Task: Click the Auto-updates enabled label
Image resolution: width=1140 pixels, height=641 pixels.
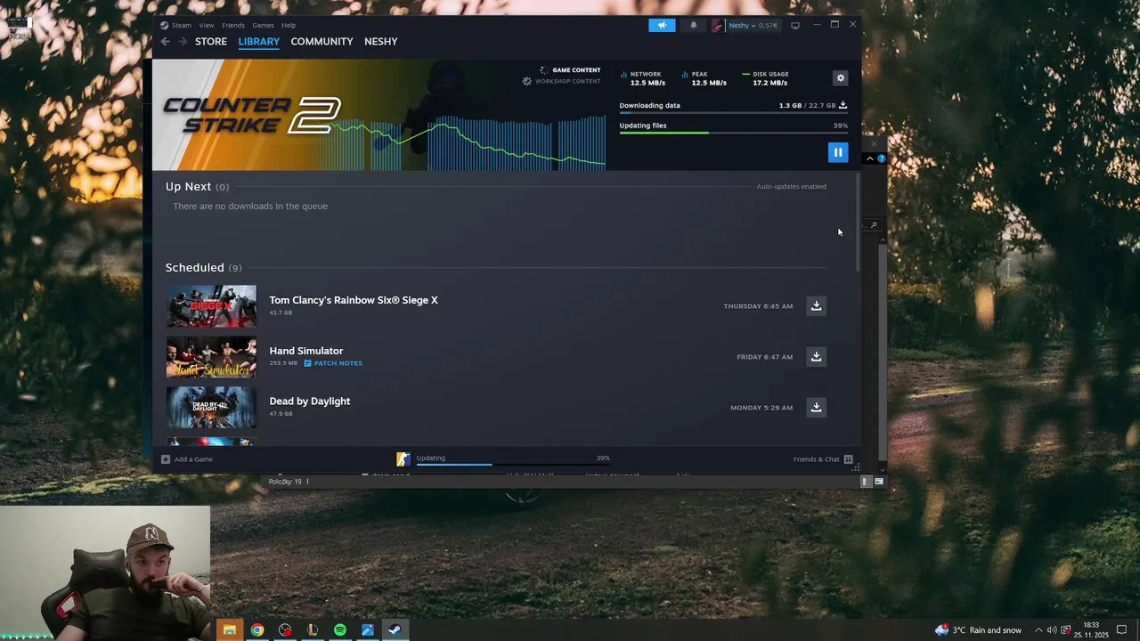Action: (x=791, y=186)
